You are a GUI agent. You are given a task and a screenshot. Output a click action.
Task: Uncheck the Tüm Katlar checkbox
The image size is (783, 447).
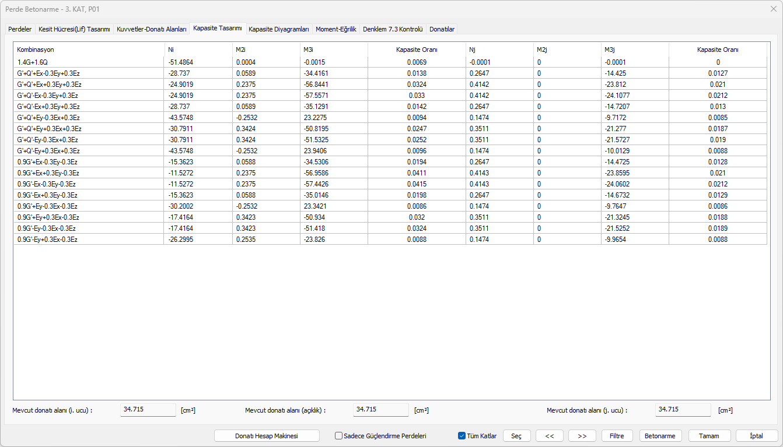pos(462,436)
